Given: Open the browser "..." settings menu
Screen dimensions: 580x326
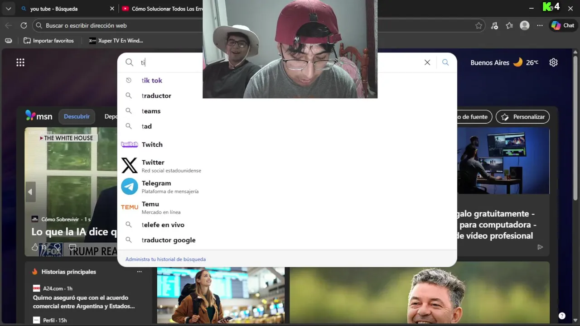Looking at the screenshot, I should [540, 26].
